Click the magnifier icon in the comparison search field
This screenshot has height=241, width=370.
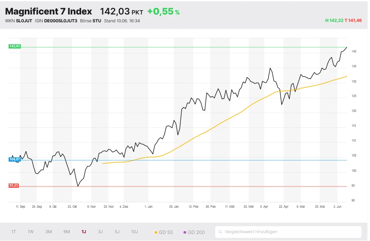[221, 232]
